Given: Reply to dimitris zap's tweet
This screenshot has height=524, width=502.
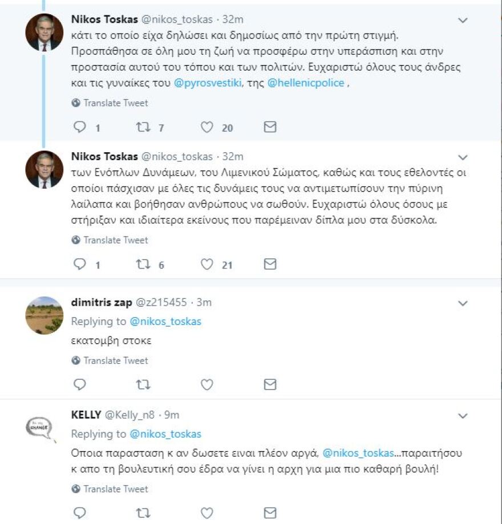Looking at the screenshot, I should point(79,384).
